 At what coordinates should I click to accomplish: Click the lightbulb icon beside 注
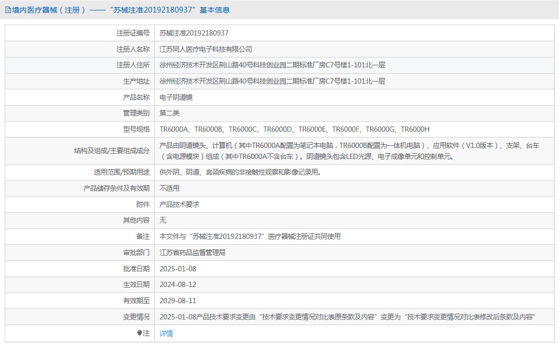click(x=139, y=333)
